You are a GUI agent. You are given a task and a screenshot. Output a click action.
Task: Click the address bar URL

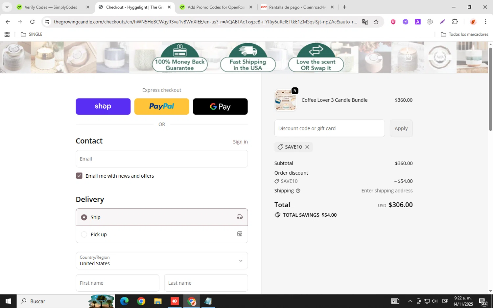click(205, 22)
